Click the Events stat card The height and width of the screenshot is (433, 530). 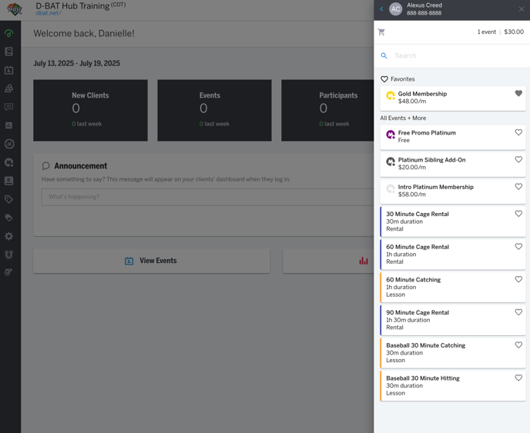[x=214, y=110]
